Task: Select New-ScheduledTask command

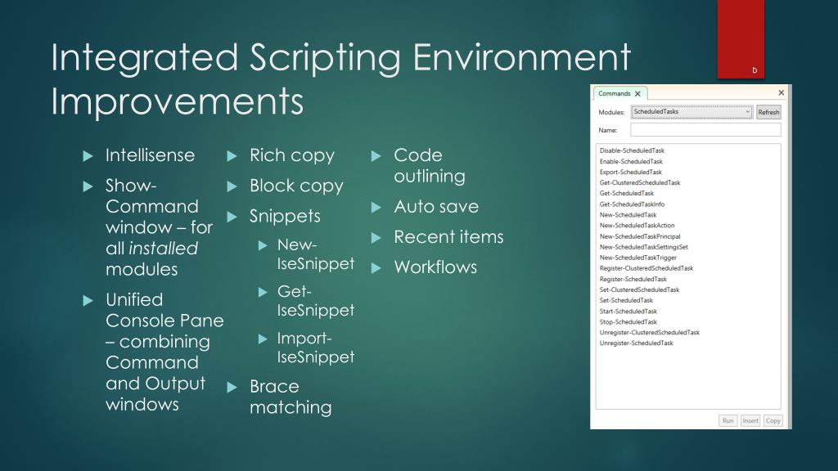Action: click(628, 215)
